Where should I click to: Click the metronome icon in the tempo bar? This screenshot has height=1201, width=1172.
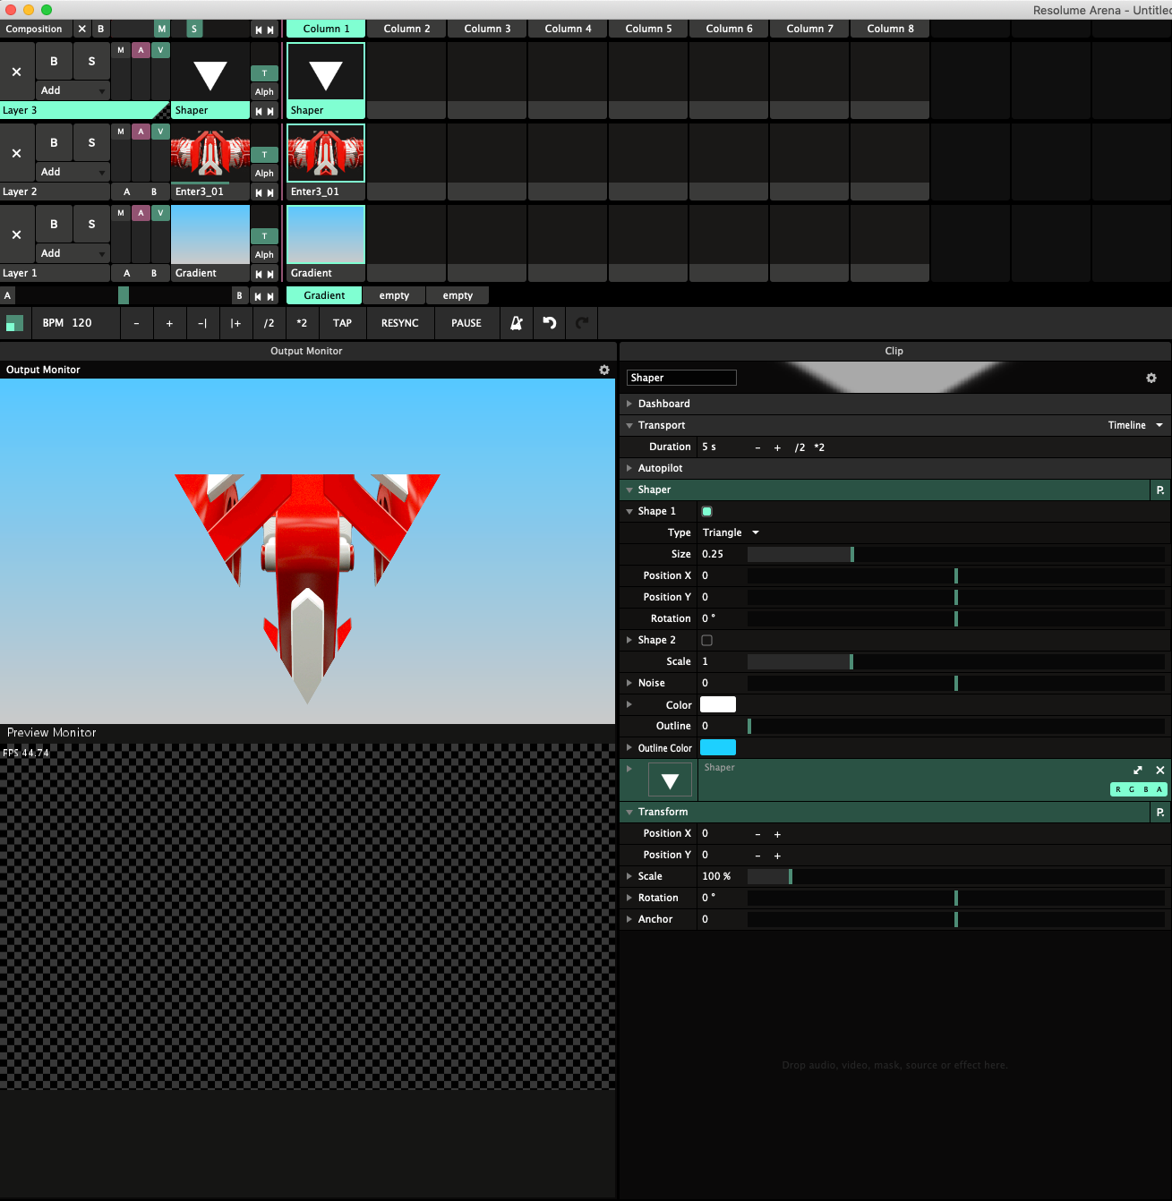[x=517, y=323]
